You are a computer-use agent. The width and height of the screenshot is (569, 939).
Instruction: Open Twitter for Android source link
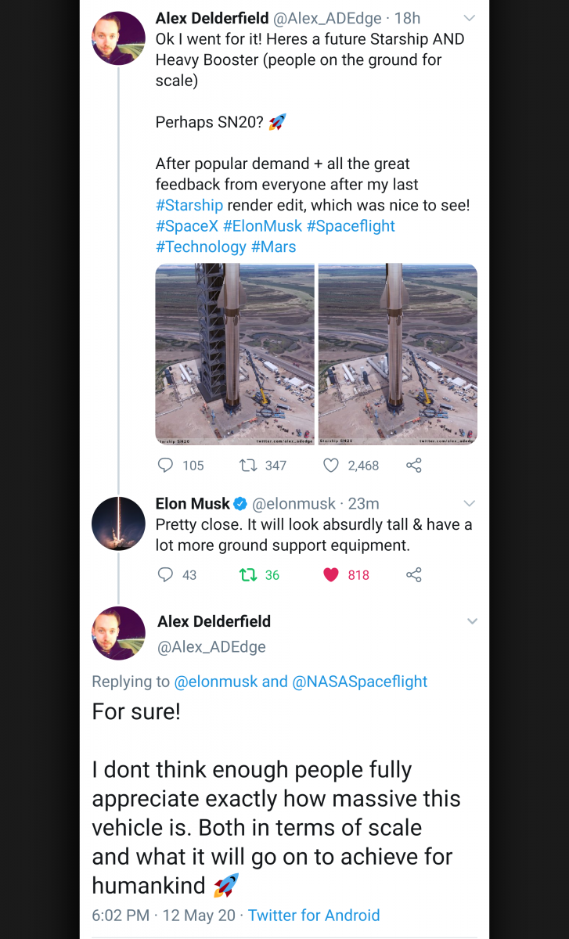pos(314,915)
